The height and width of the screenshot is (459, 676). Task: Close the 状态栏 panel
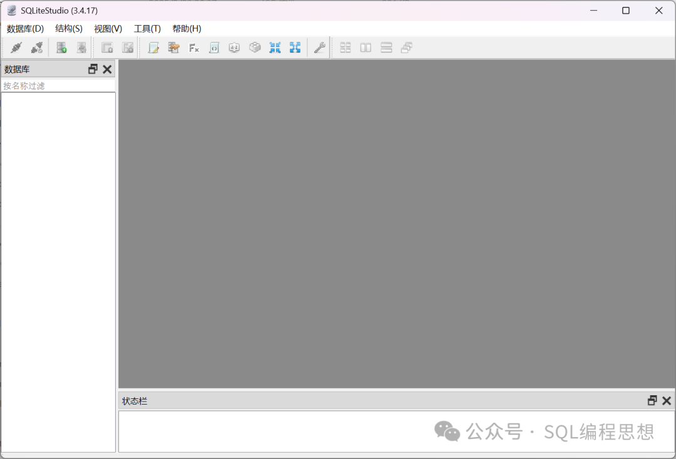click(x=667, y=401)
